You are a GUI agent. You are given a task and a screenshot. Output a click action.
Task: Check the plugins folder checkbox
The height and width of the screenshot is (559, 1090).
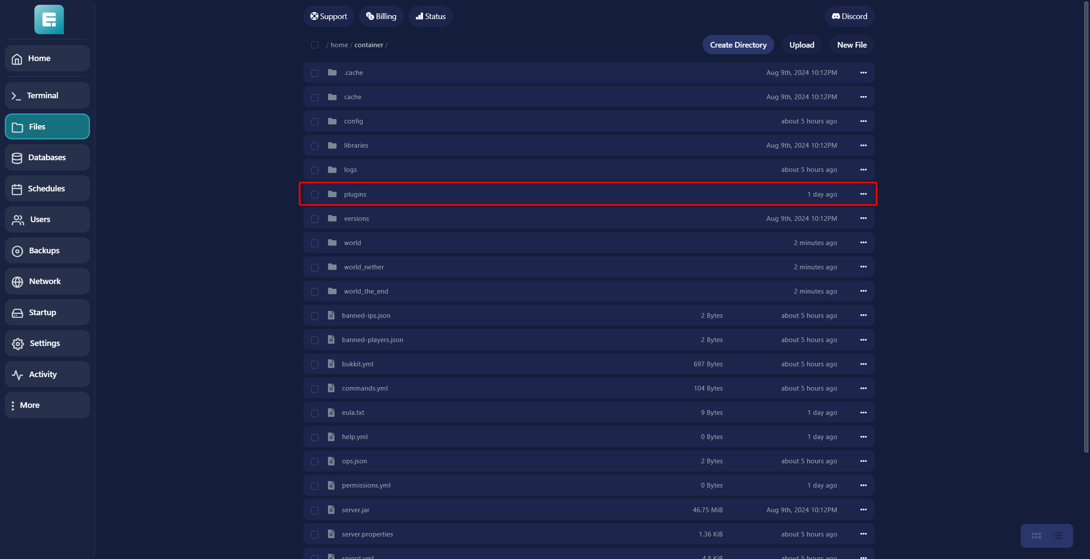(315, 194)
